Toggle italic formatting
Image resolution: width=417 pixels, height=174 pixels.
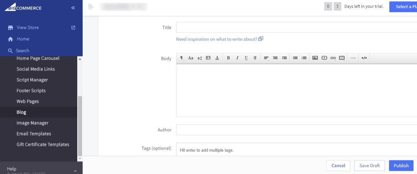[x=237, y=58]
